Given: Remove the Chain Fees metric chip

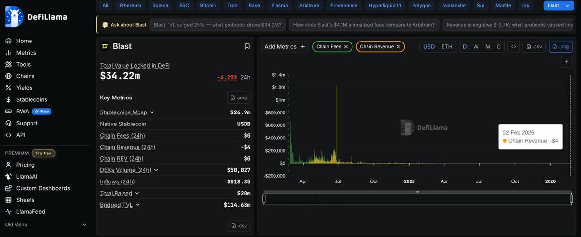Looking at the screenshot, I should [346, 47].
